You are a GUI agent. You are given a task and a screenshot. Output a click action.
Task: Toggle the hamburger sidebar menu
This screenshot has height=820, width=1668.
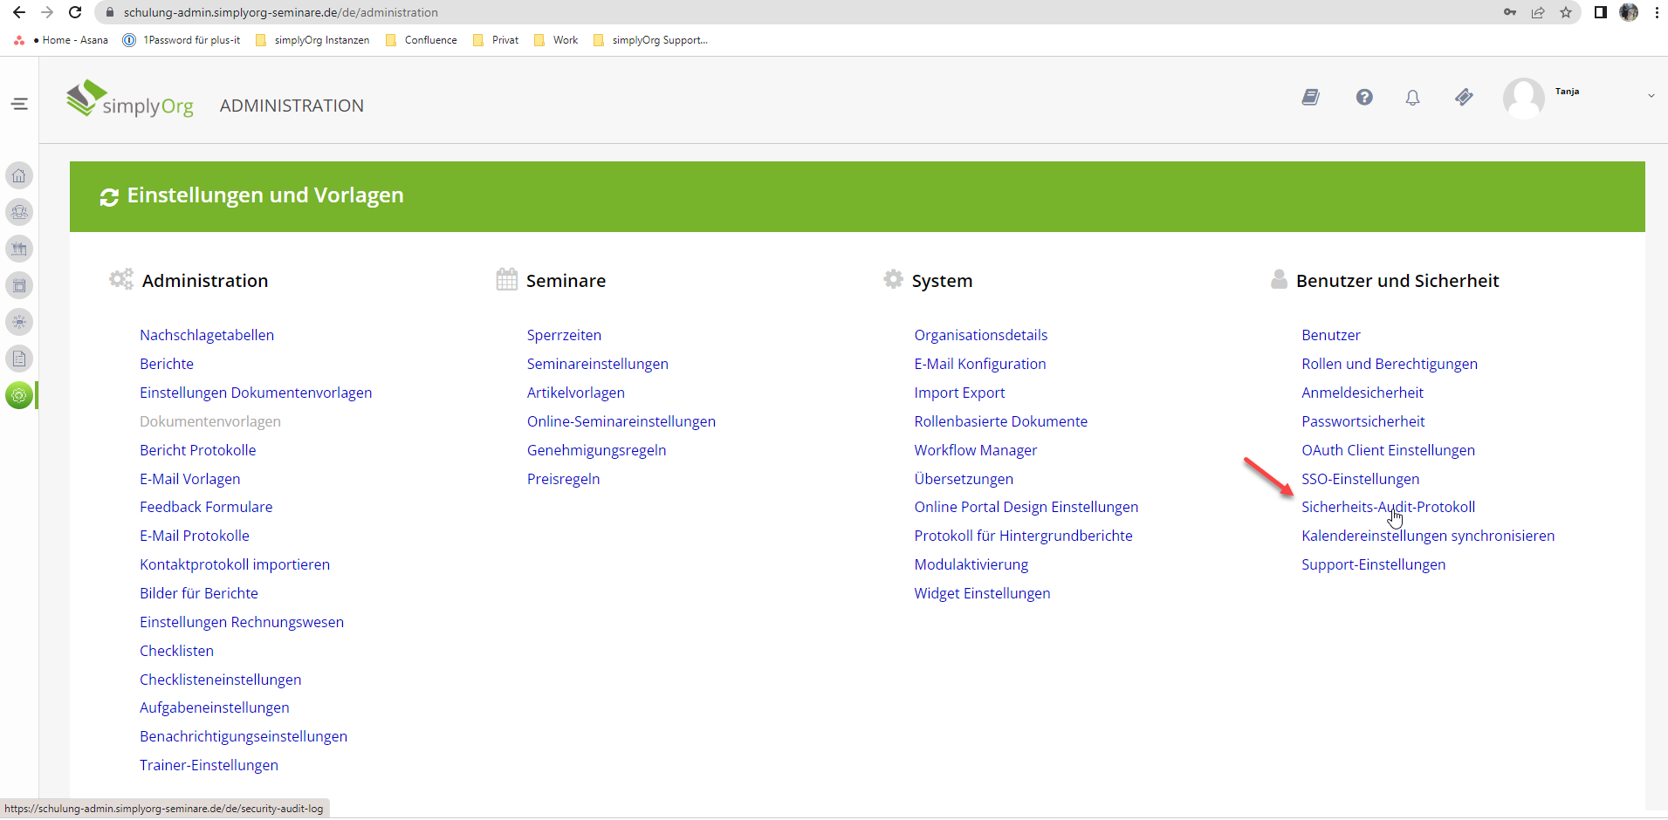click(19, 105)
